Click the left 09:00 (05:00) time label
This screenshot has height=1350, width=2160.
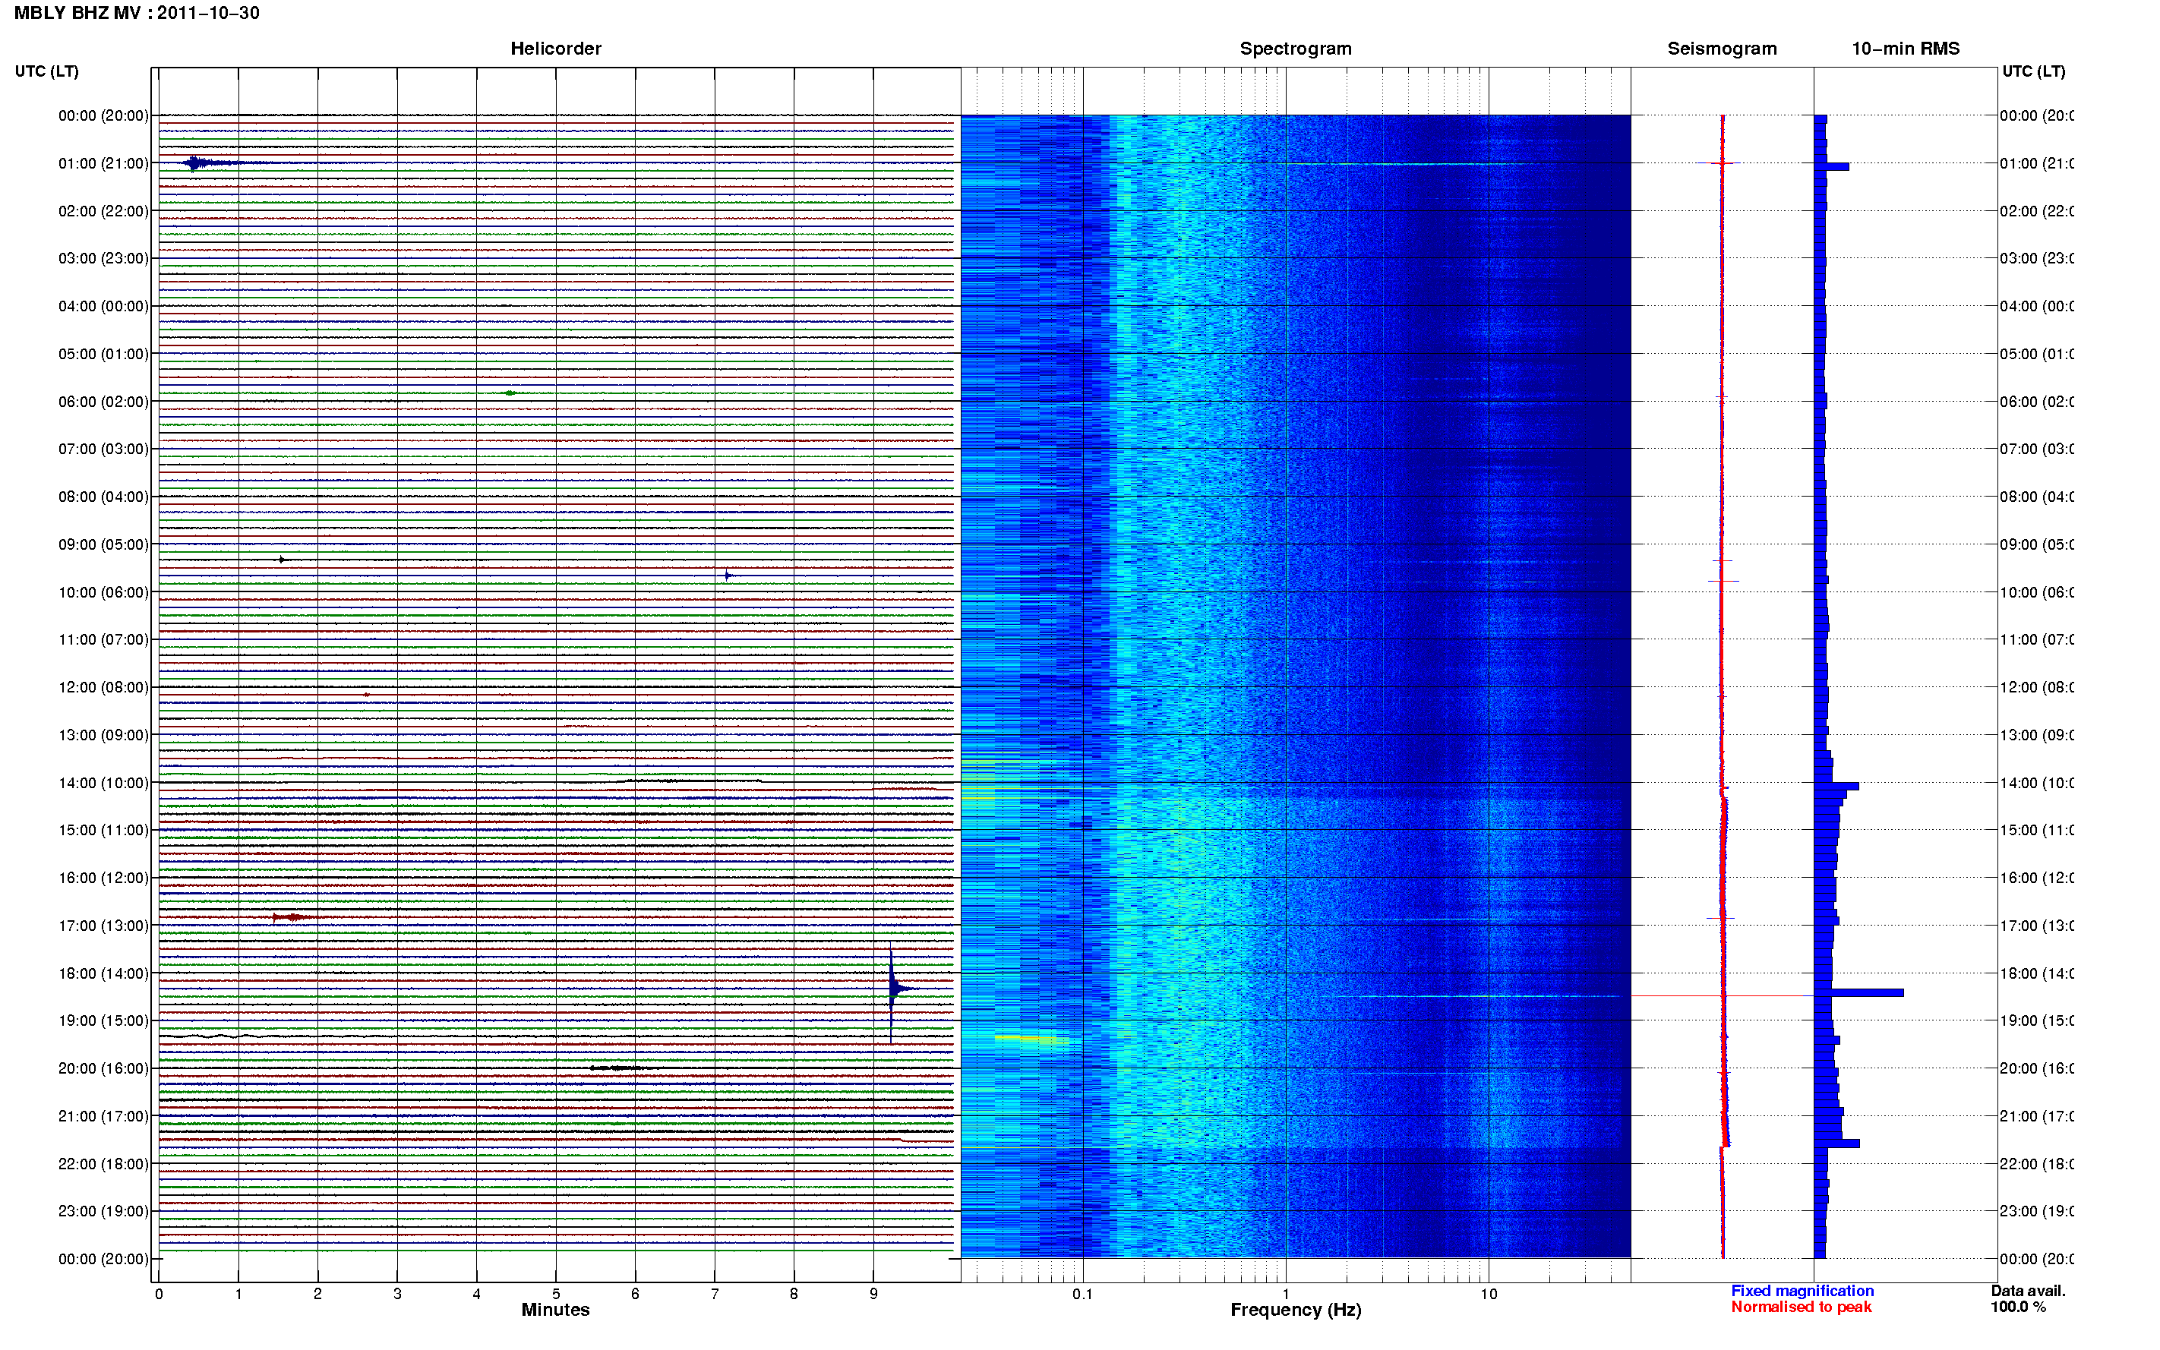click(x=103, y=544)
